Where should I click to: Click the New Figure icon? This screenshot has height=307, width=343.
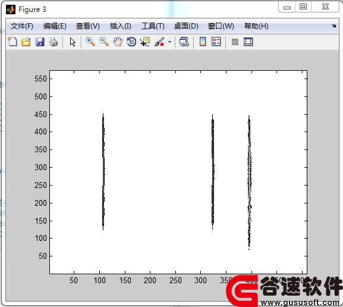12,42
